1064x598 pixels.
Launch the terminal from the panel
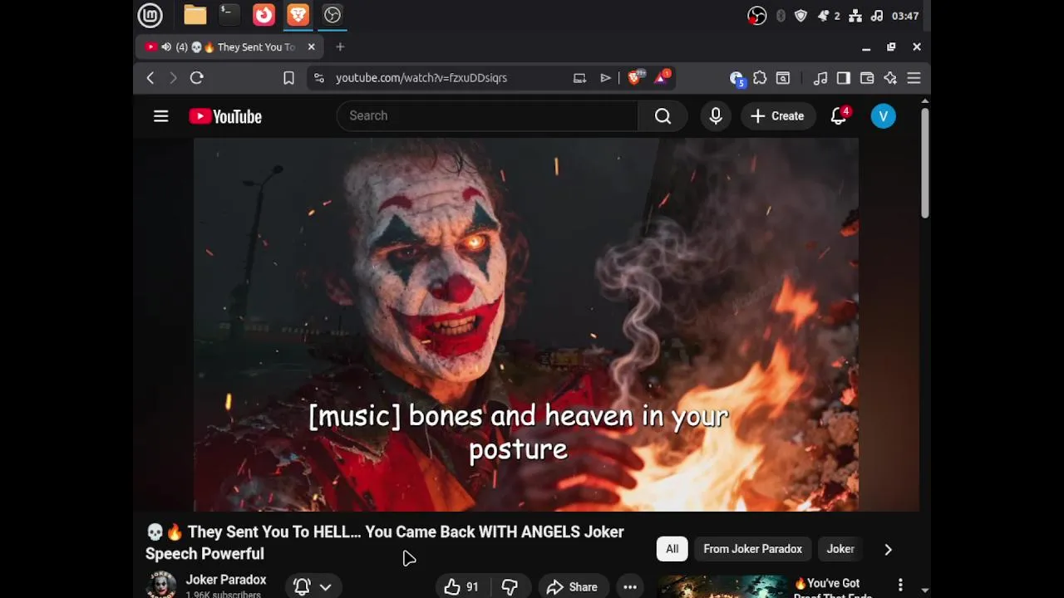pos(229,15)
